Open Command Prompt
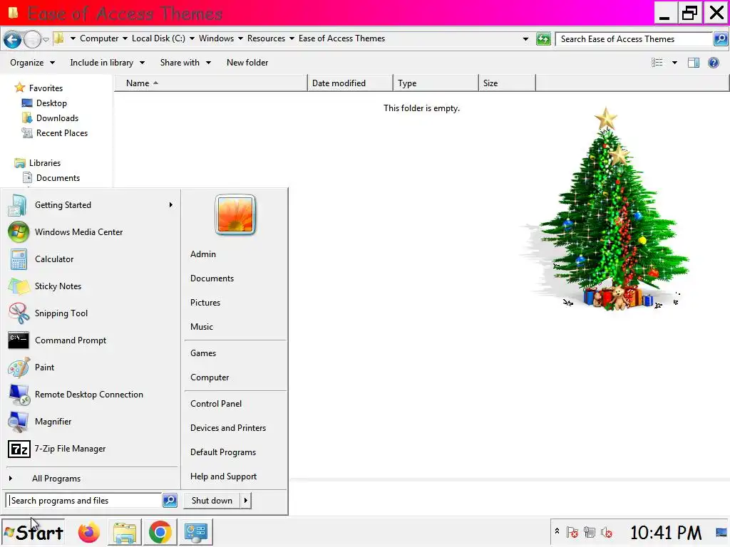730x547 pixels. [92, 340]
